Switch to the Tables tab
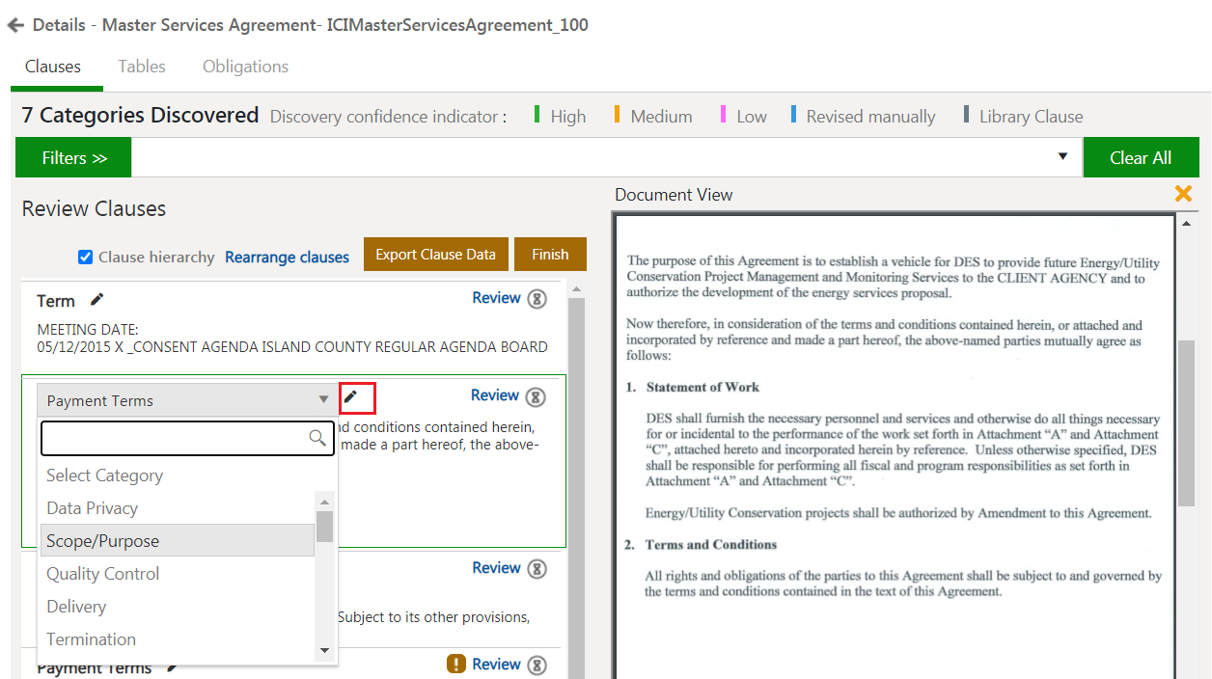 (x=142, y=67)
